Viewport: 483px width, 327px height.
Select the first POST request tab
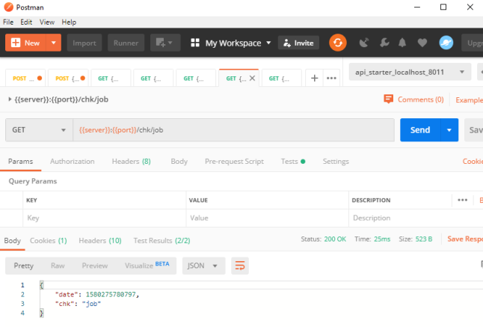pos(25,79)
